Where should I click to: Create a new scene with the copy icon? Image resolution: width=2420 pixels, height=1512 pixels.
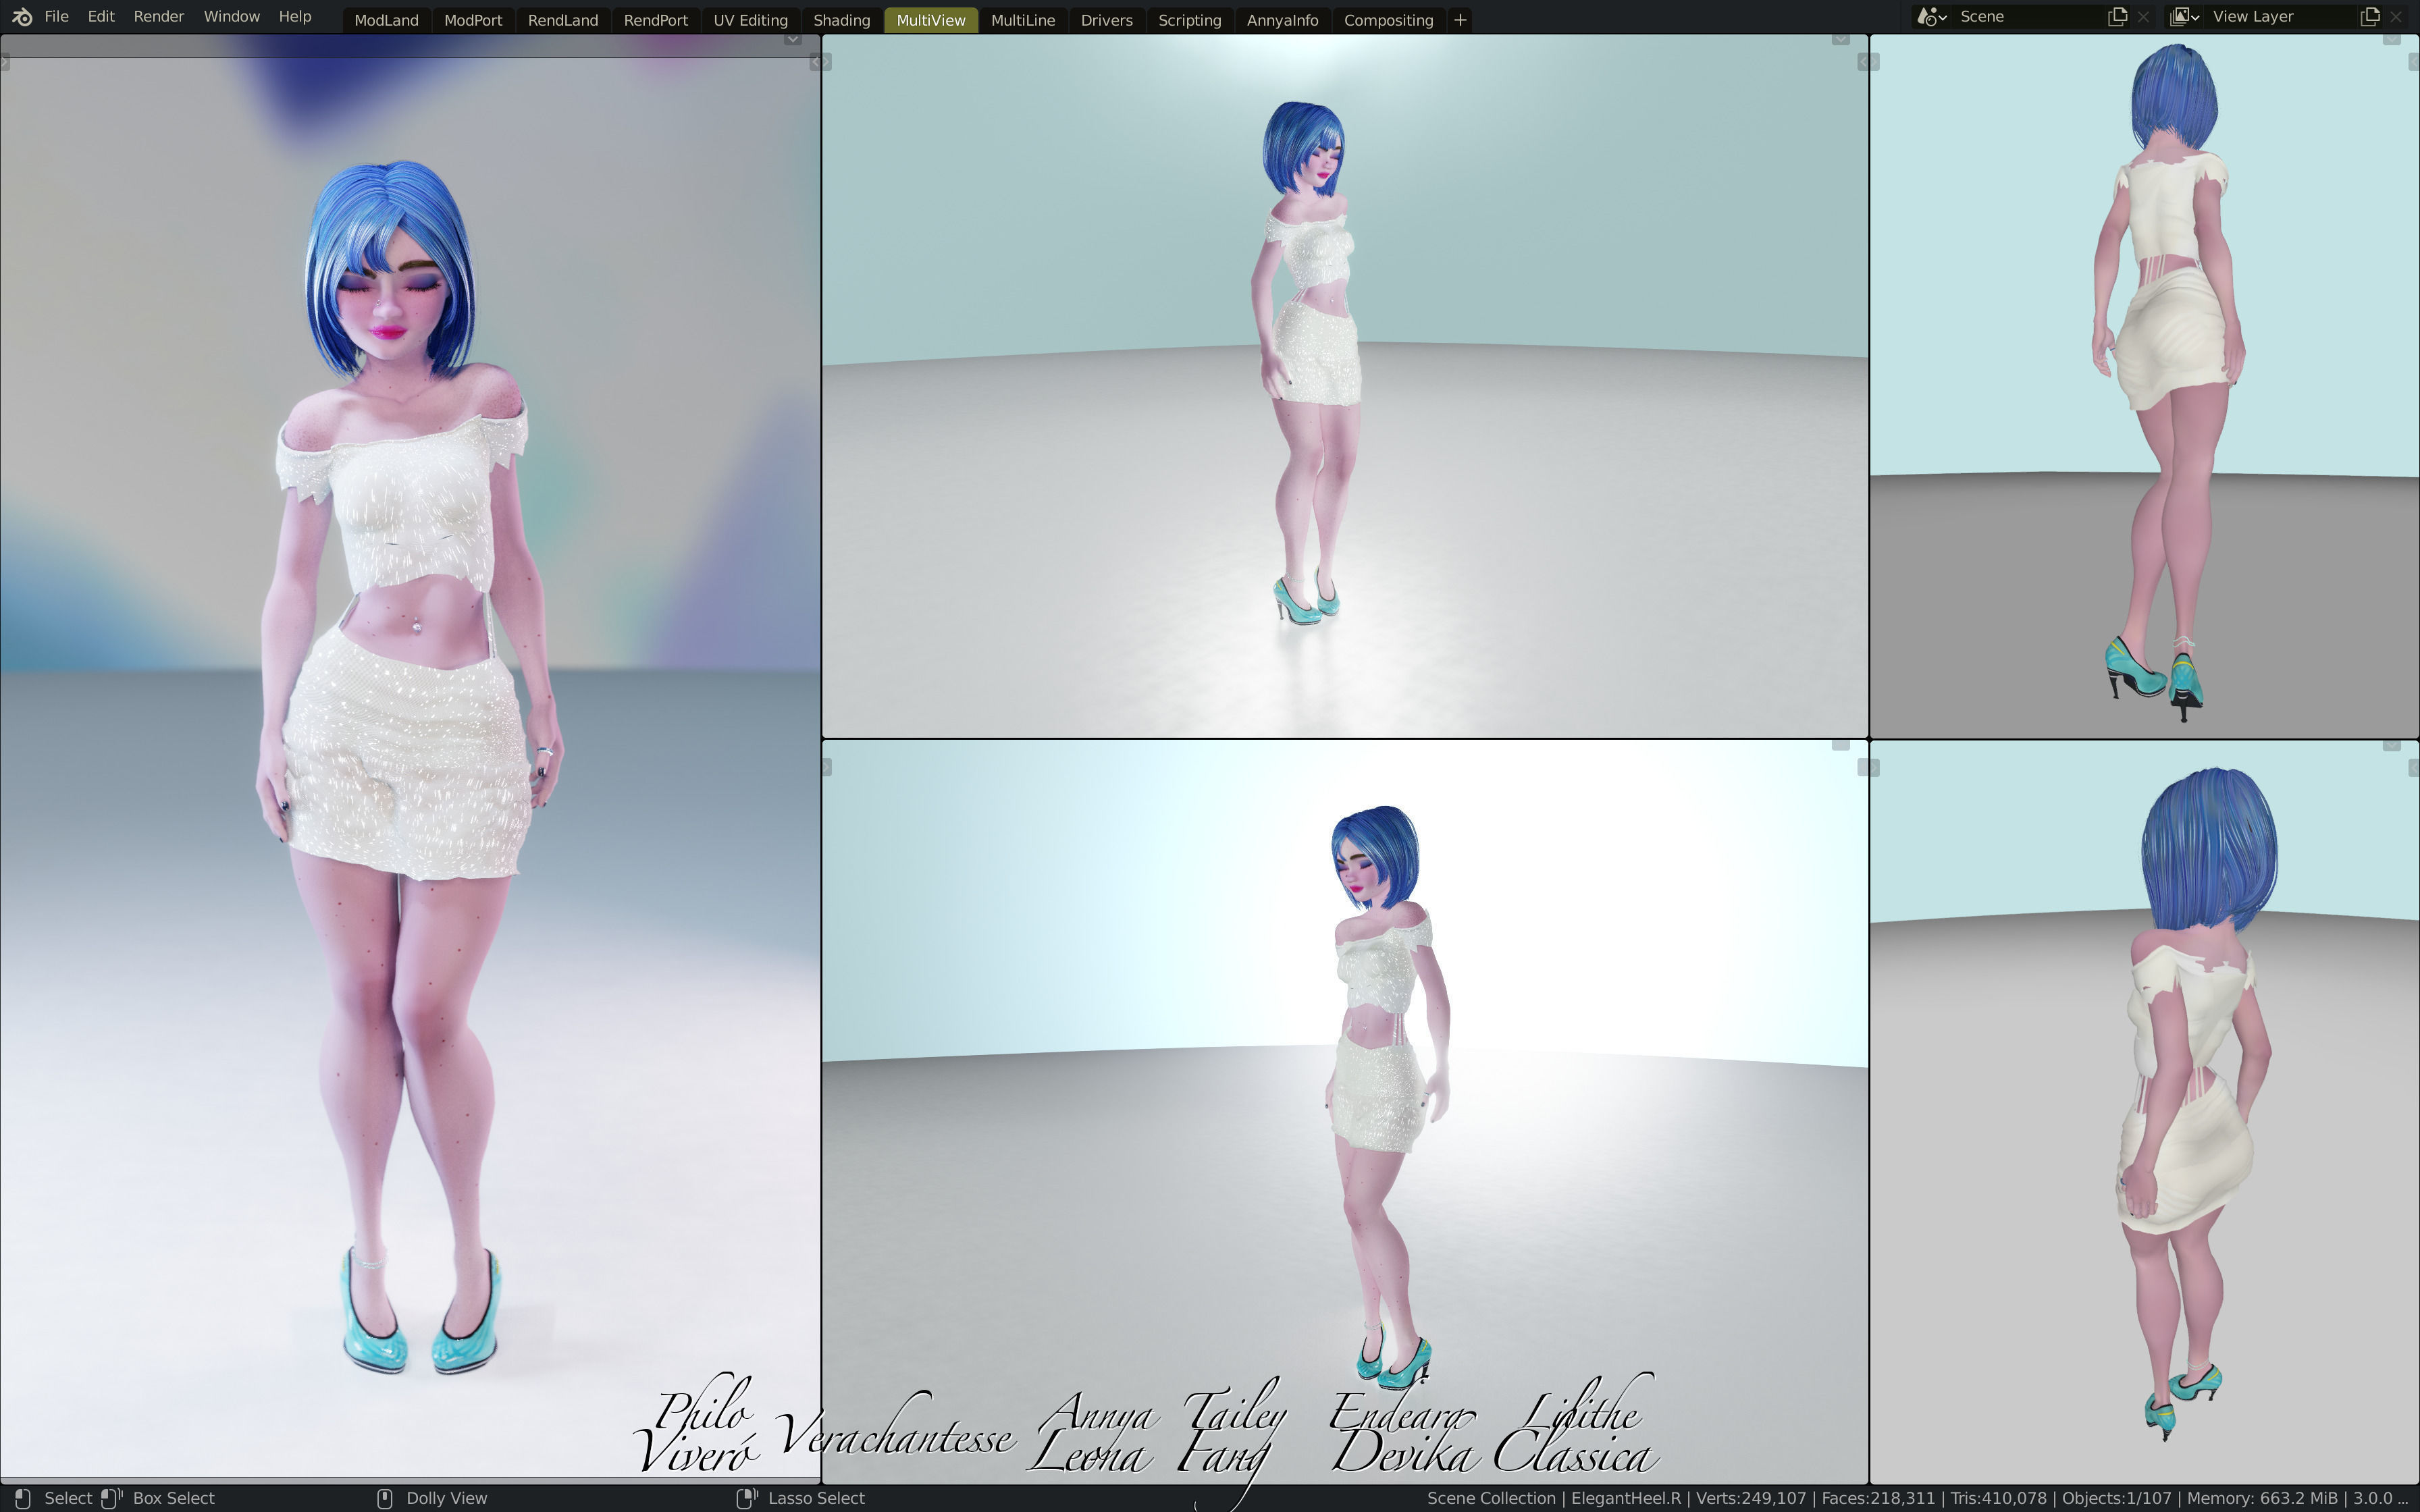coord(2117,17)
